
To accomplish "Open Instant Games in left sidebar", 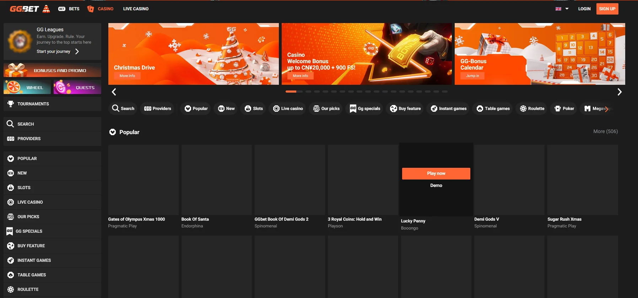I will point(34,260).
